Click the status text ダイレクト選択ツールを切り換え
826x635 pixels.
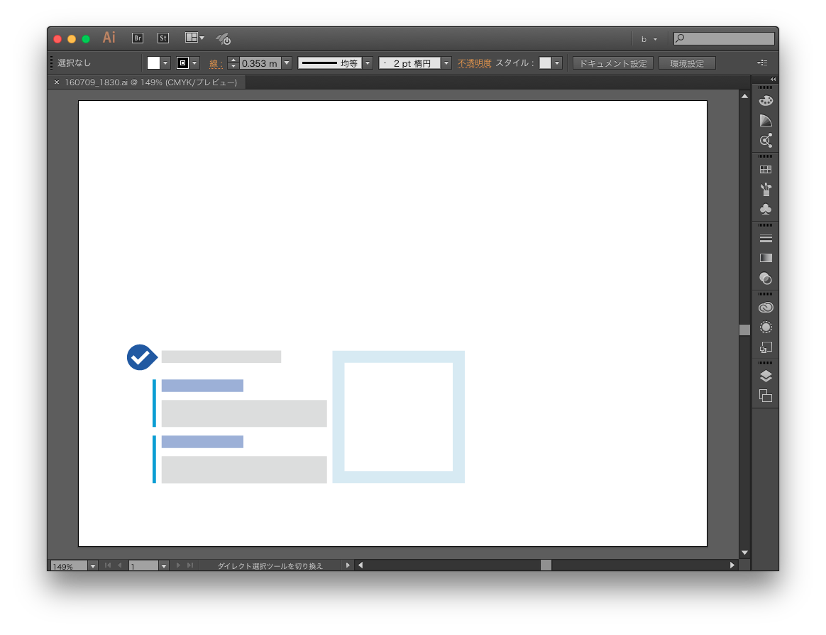click(x=270, y=566)
